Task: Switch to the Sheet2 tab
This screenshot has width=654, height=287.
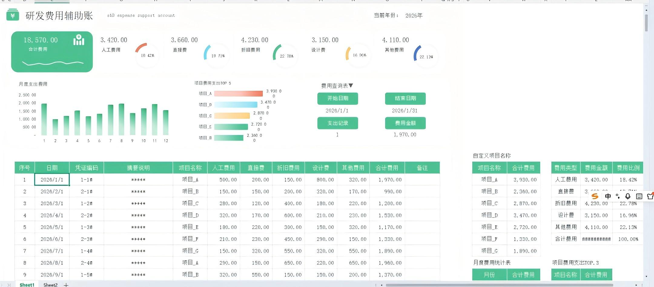Action: point(50,285)
